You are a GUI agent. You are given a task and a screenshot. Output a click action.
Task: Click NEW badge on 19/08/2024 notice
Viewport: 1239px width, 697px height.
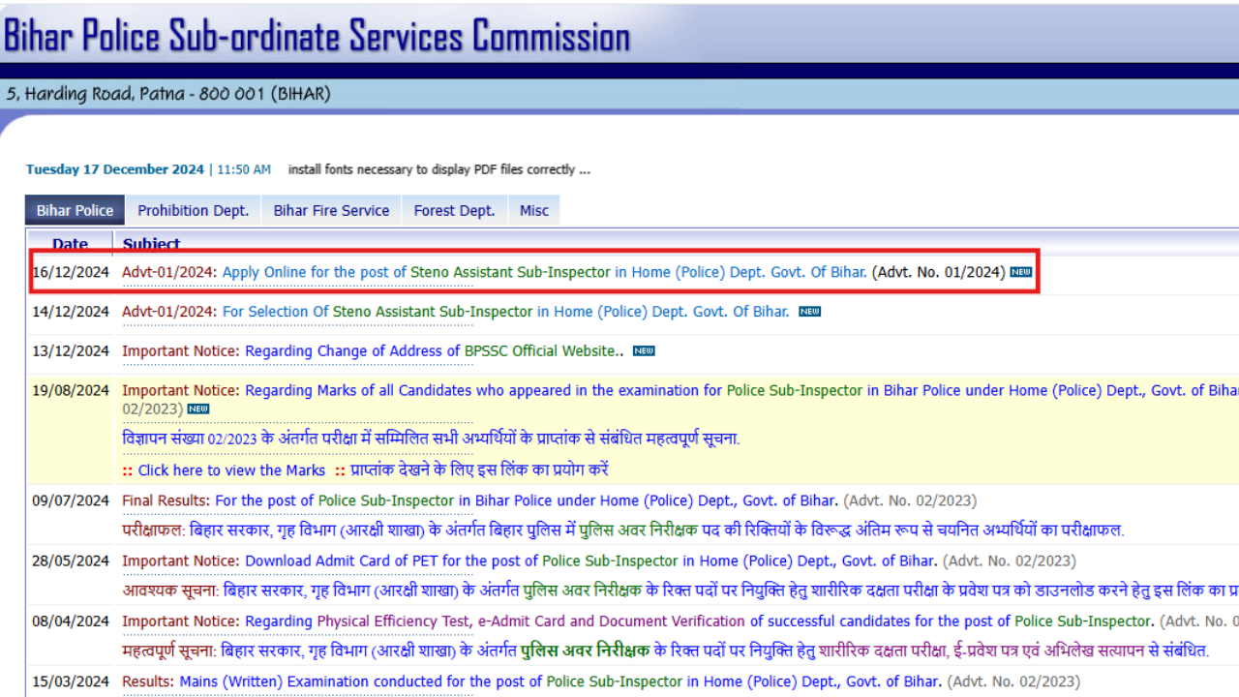[197, 409]
